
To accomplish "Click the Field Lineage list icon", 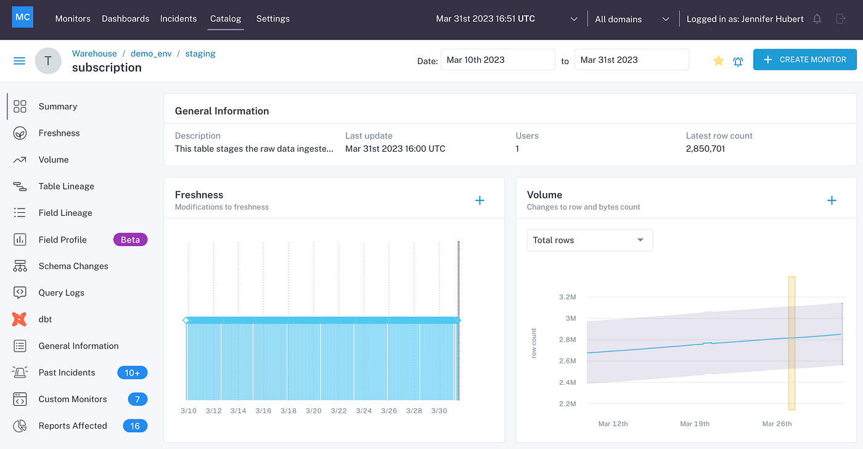I will (20, 213).
